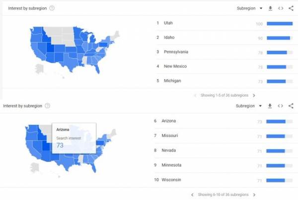This screenshot has height=200, width=298.
Task: Click the help icon beside top Interest by subregion
Action: click(52, 8)
